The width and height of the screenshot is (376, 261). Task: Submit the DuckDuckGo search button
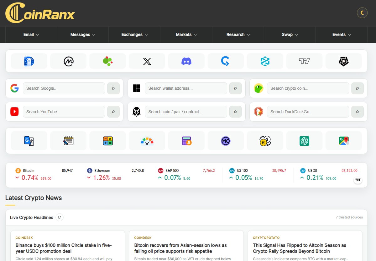point(358,112)
